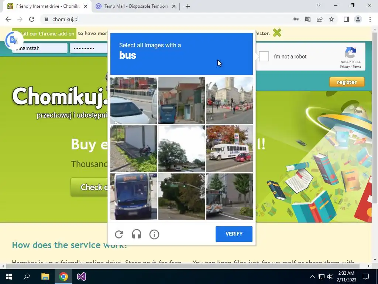Open Visual Studio from the taskbar

(x=82, y=277)
